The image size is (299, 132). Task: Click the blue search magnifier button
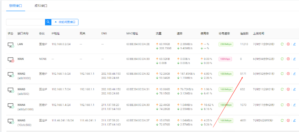click(48, 22)
